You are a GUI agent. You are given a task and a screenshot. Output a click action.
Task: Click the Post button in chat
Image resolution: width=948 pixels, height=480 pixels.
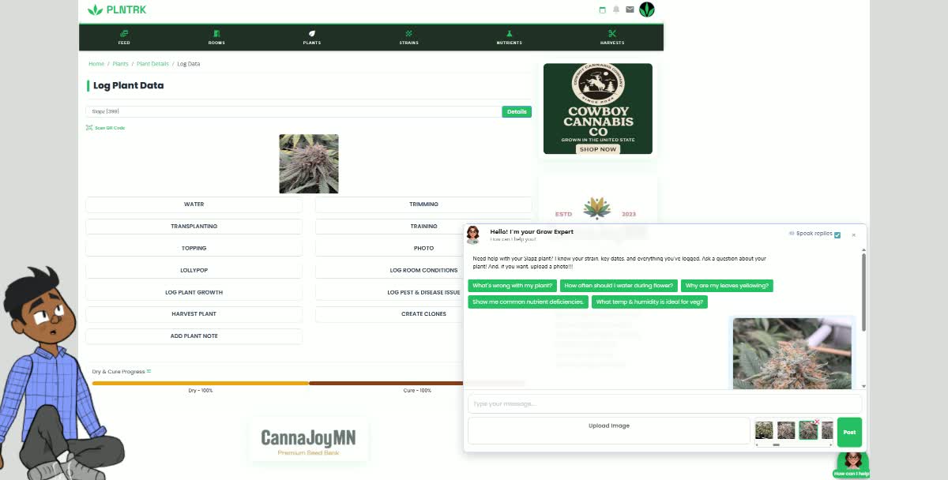849,432
